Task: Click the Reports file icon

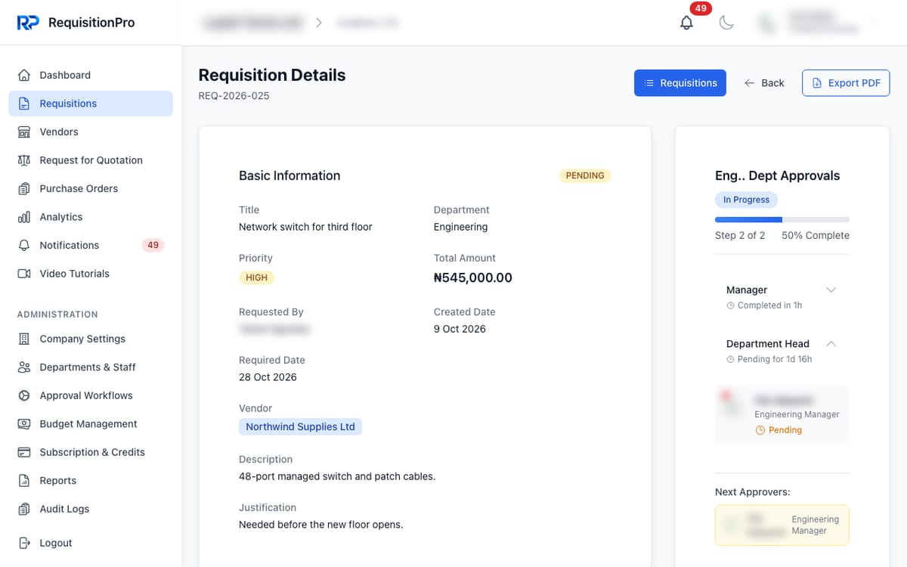Action: click(x=24, y=481)
